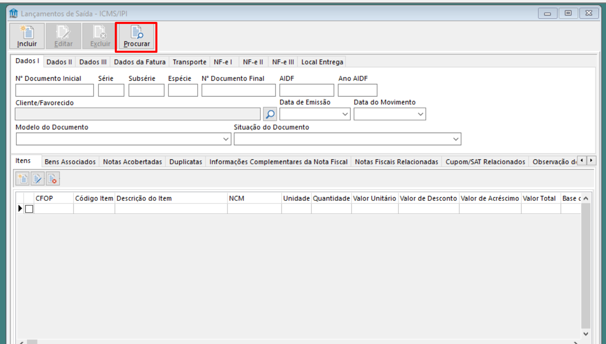Viewport: 606px width, 344px height.
Task: Open client search magnifier icon
Action: [x=270, y=114]
